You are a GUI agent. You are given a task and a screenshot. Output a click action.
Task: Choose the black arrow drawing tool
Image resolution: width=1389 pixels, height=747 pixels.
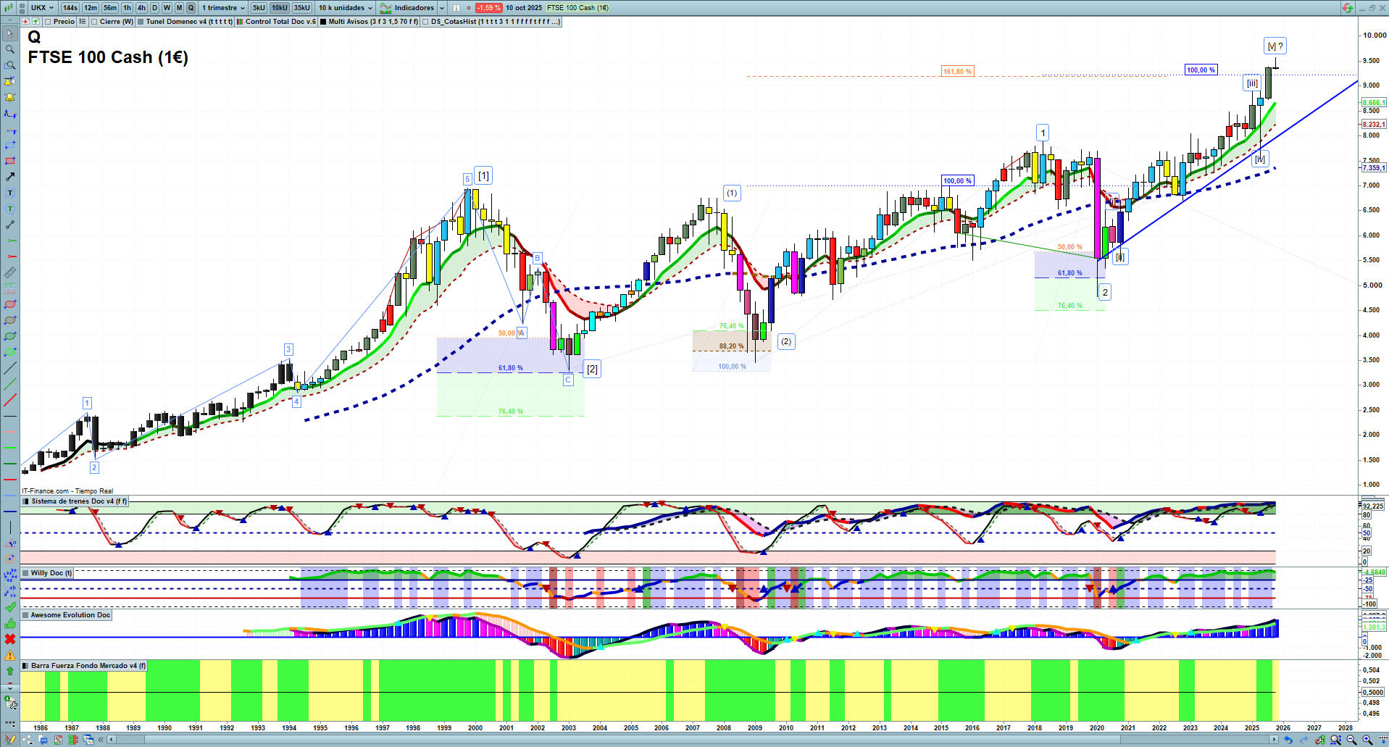pyautogui.click(x=10, y=177)
